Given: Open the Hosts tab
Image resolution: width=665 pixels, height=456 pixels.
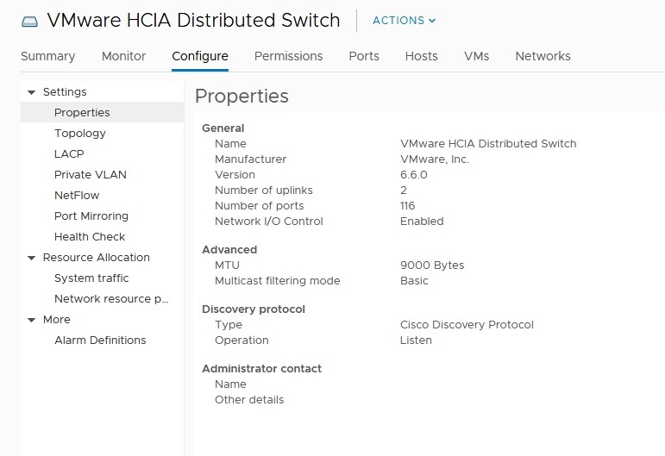Looking at the screenshot, I should (x=421, y=56).
